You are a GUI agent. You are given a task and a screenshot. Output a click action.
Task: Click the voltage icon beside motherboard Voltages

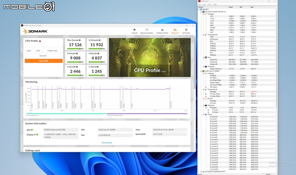206,14
